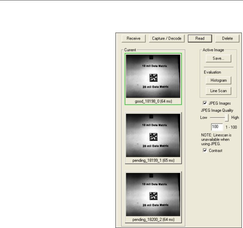
Task: Click the JPEG Image Quality slider handle
Action: [227, 118]
